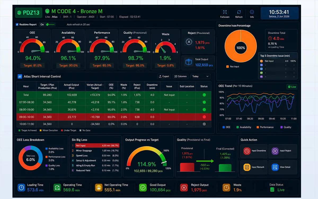Click the View Detail blue icon
318x199 pixels.
pos(275,167)
